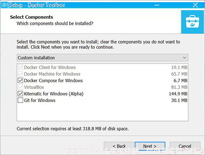Screen dimensions: 205x155
Task: Click the Select Components heading
Action: coord(32,17)
